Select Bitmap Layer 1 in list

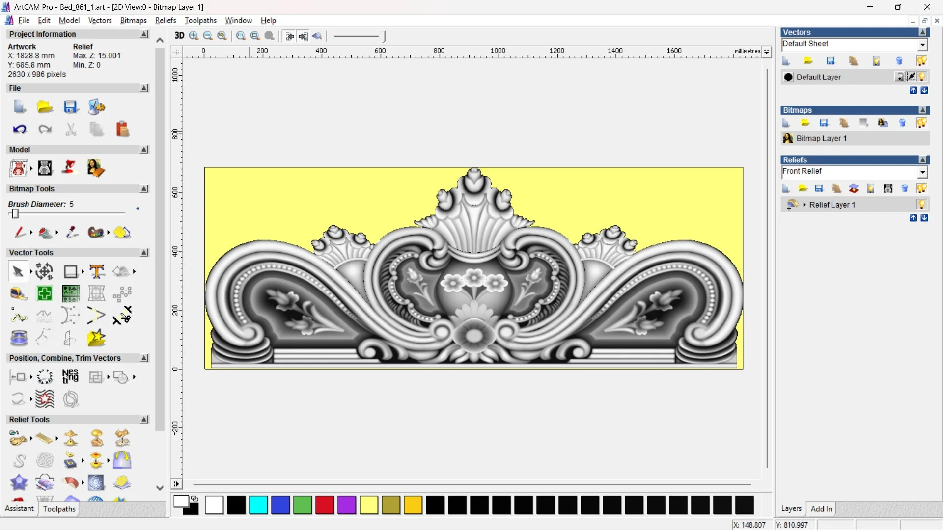click(821, 138)
